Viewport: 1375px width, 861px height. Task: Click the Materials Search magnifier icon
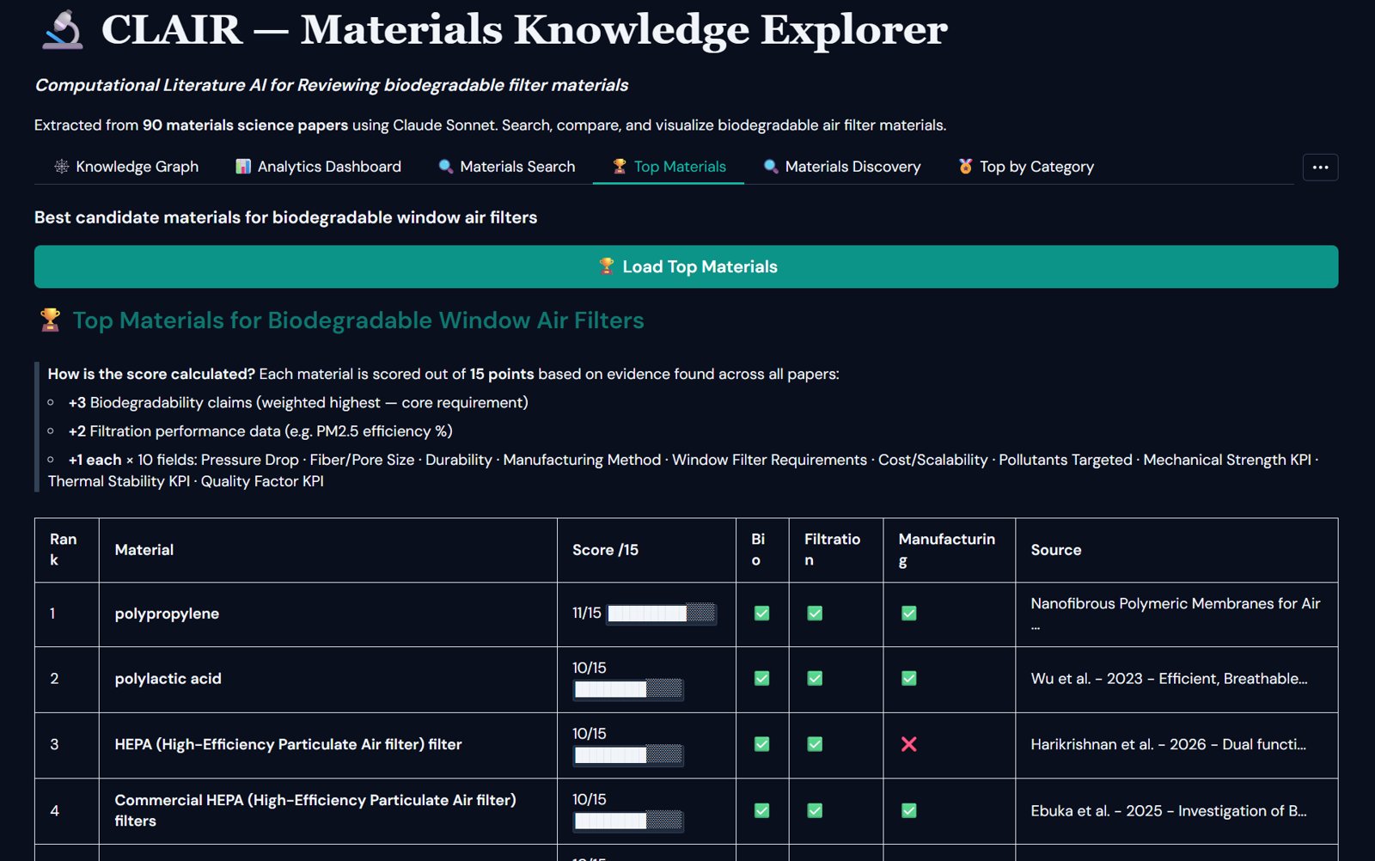pos(446,167)
